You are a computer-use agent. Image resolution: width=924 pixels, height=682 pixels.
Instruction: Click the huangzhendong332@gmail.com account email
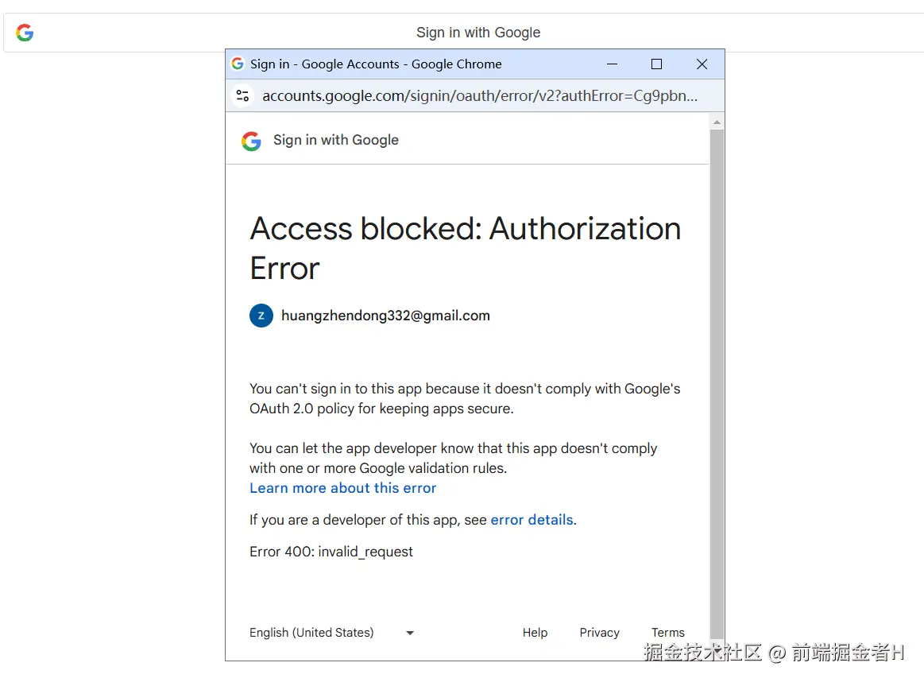click(385, 316)
